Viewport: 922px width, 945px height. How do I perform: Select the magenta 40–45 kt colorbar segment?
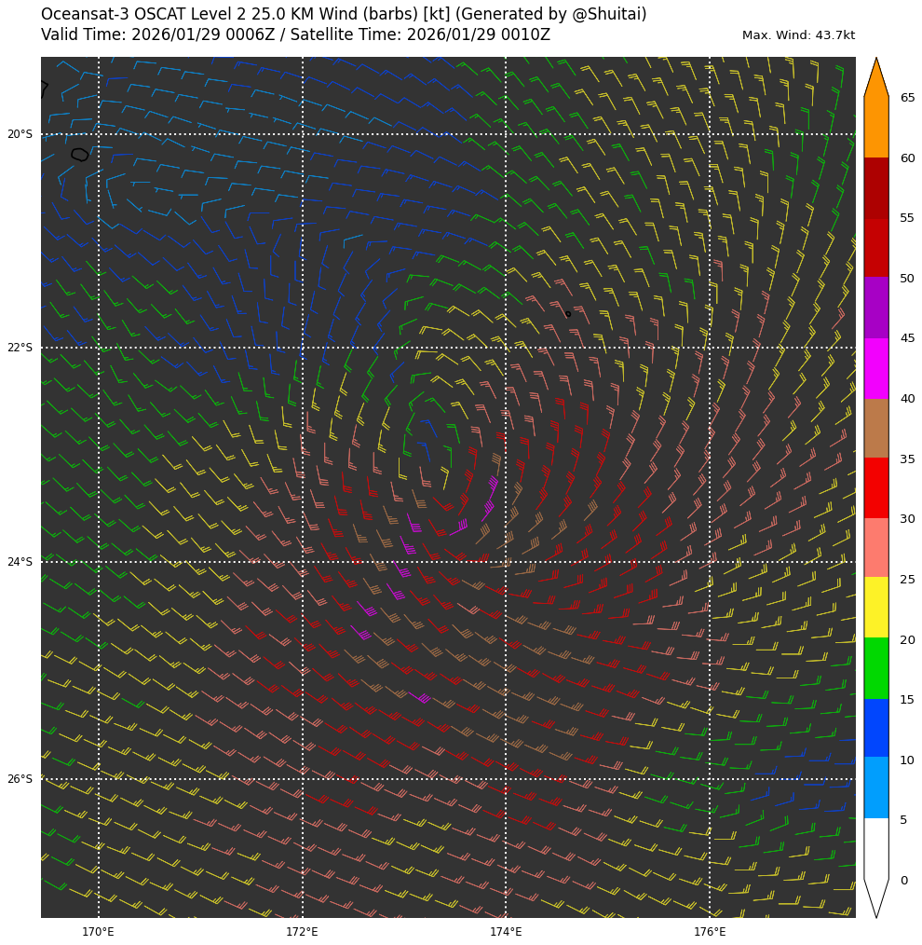point(875,368)
